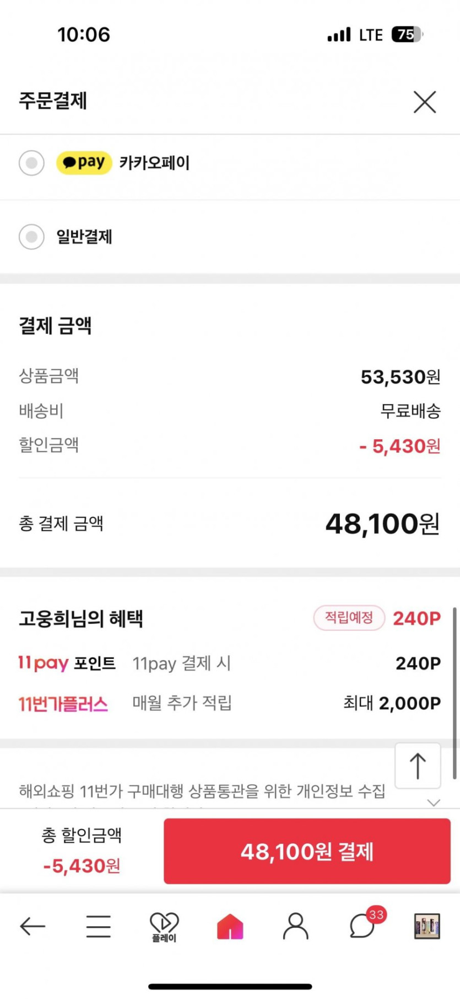This screenshot has width=460, height=999.
Task: Go to the red home icon
Action: point(230,926)
